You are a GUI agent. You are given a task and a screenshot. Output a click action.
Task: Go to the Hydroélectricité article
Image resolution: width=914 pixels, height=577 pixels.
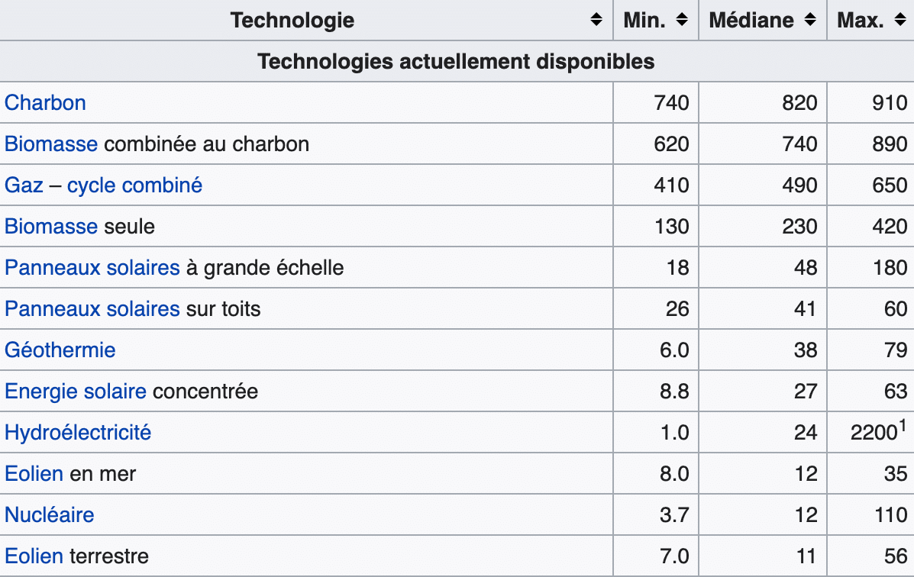[78, 433]
